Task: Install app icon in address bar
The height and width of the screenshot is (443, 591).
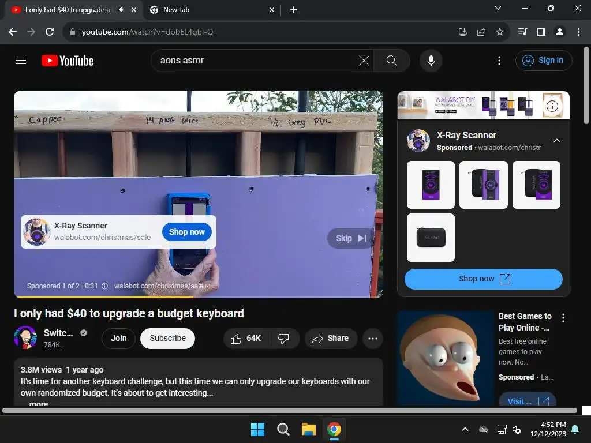Action: (x=462, y=32)
